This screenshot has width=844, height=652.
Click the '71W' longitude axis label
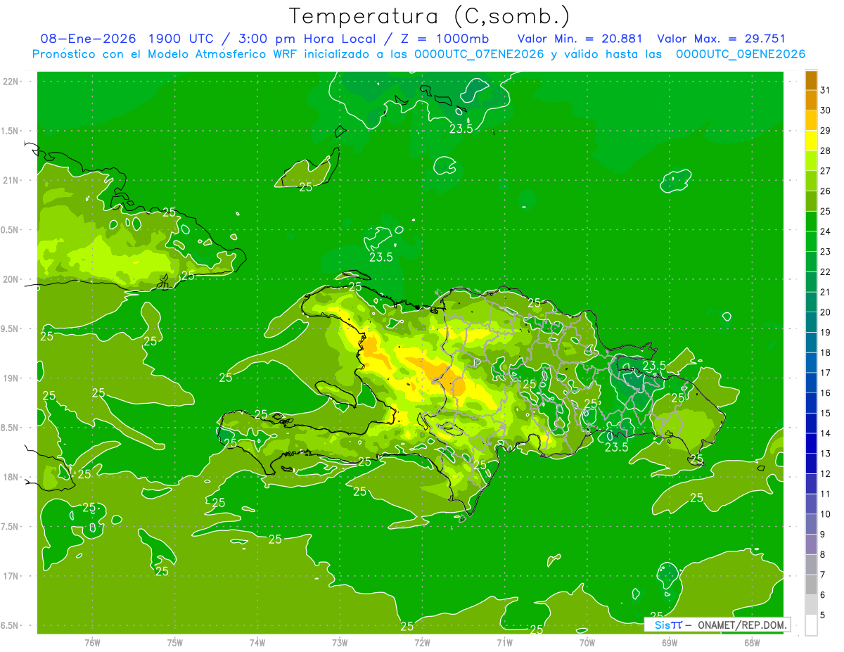pos(504,643)
